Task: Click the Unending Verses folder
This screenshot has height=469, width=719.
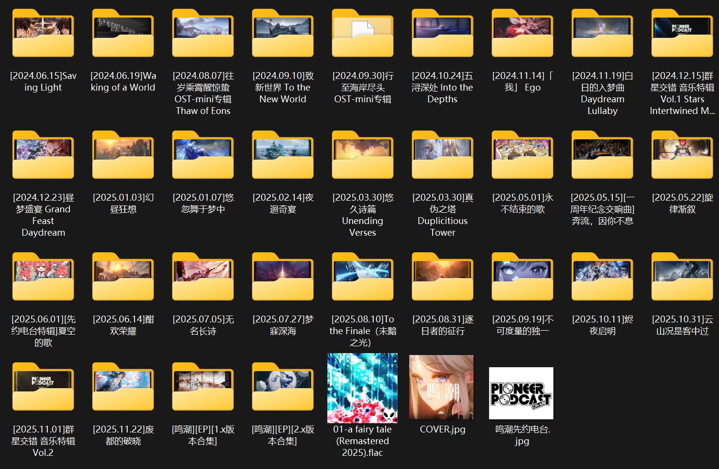Action: (362, 156)
